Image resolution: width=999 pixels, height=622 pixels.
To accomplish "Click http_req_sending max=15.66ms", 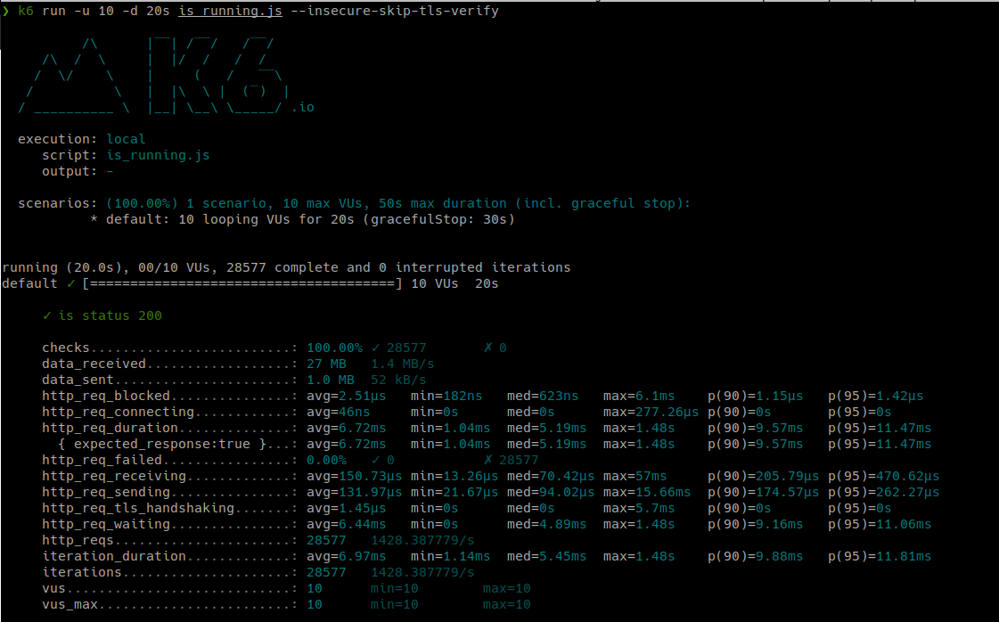I will (647, 492).
